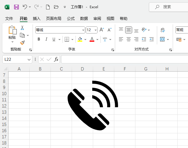Insert function using fx button
Viewport: 188px width, 148px height.
coord(56,59)
